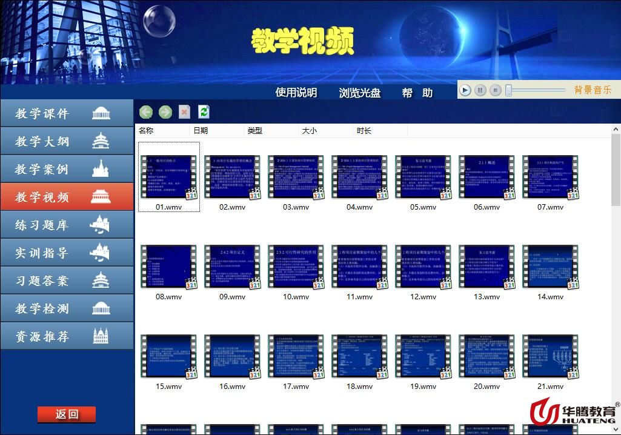
Task: Select the 01.wmv video icon
Action: (x=168, y=177)
